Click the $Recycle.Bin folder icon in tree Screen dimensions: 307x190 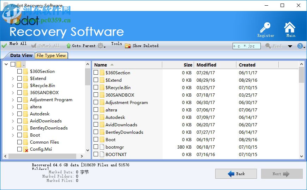tap(25, 86)
